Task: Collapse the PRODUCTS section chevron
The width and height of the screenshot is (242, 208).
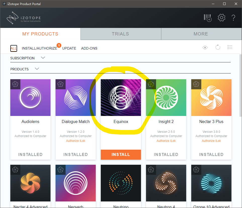Action: pos(37,69)
